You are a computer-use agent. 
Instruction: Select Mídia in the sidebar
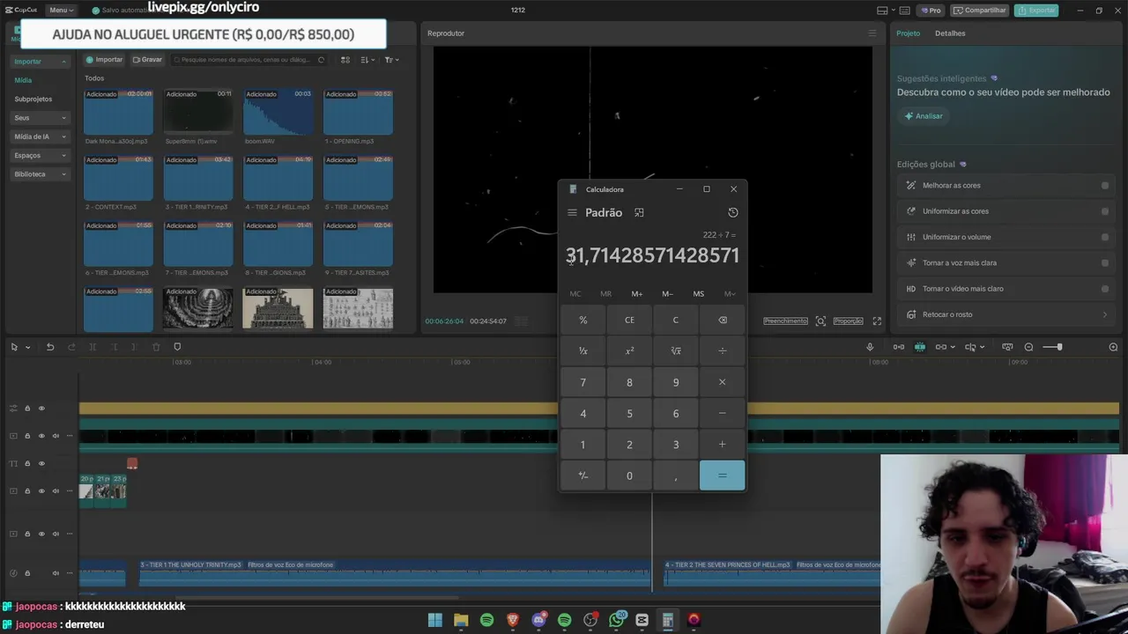click(23, 80)
